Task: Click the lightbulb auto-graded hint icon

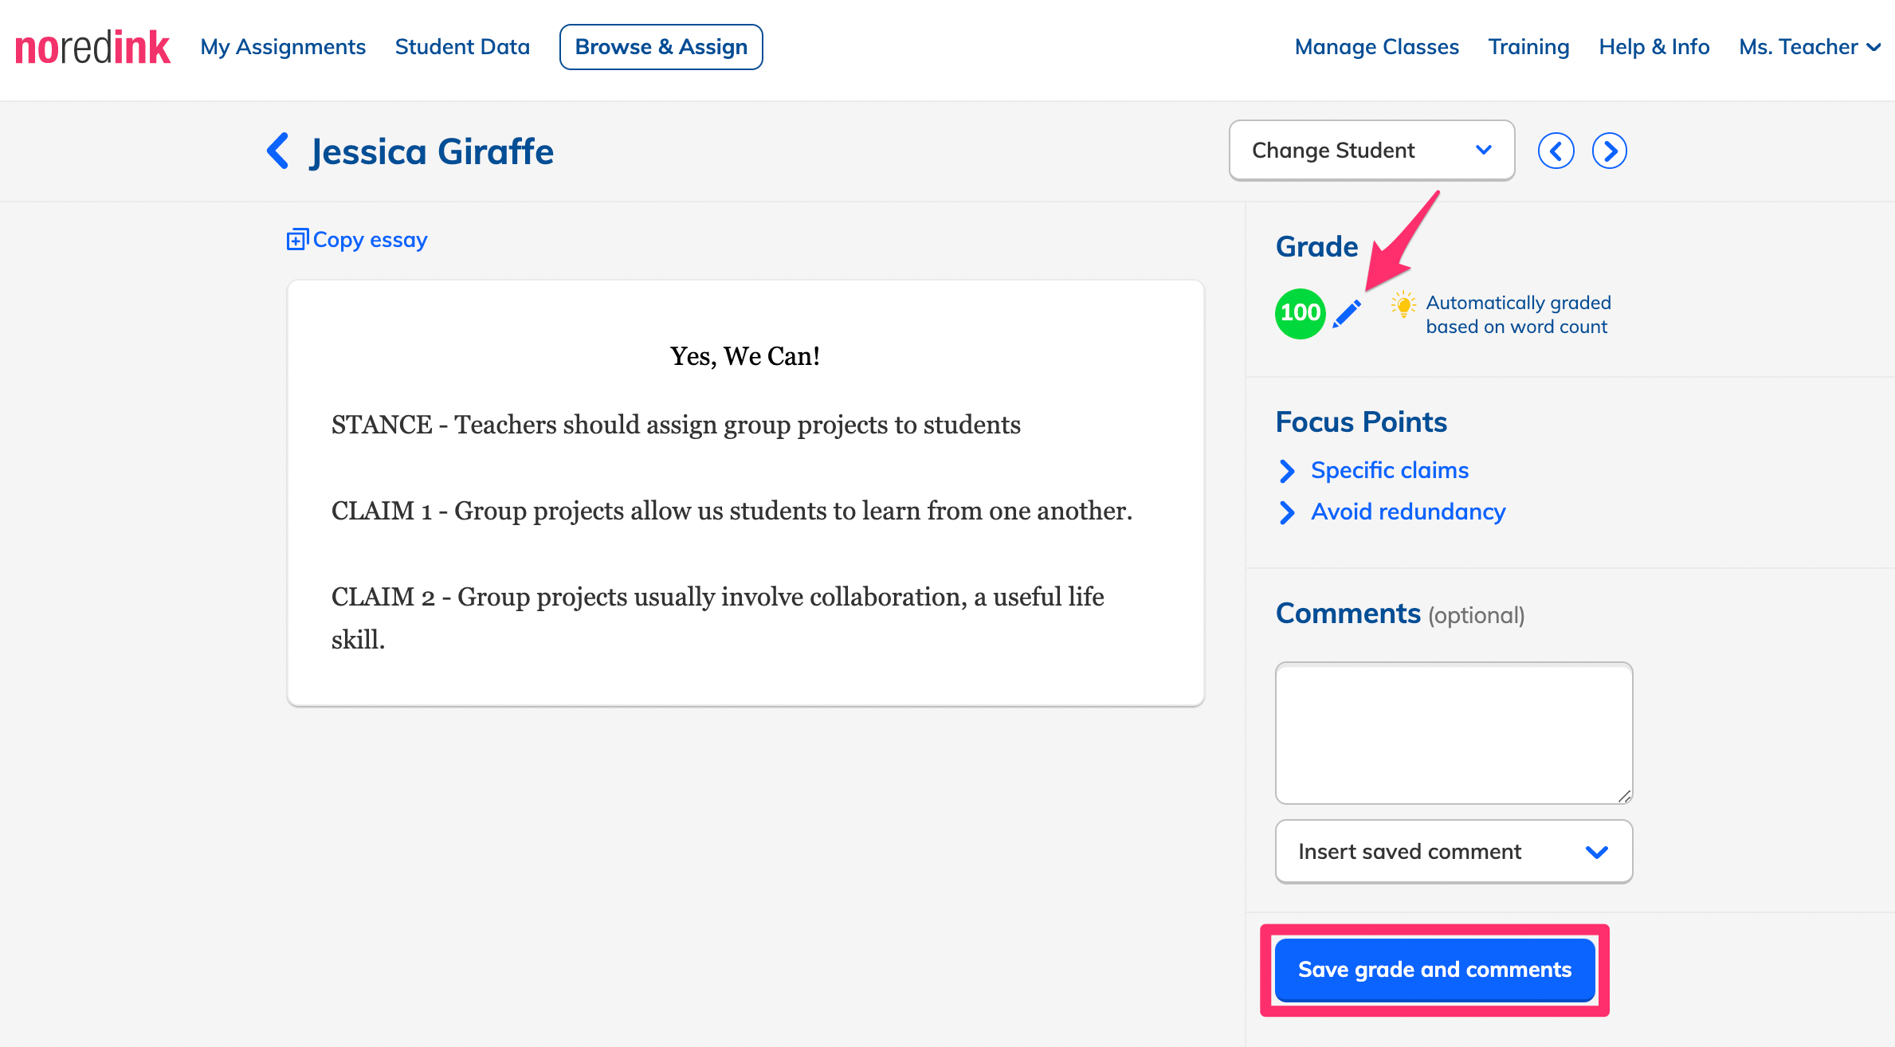Action: click(x=1403, y=304)
